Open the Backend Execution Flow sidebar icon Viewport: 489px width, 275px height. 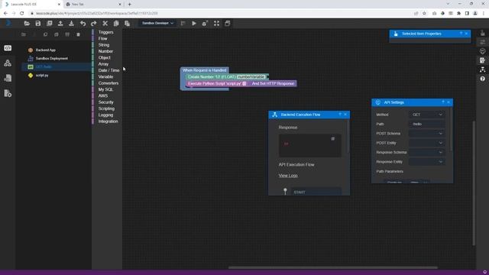pos(482,70)
